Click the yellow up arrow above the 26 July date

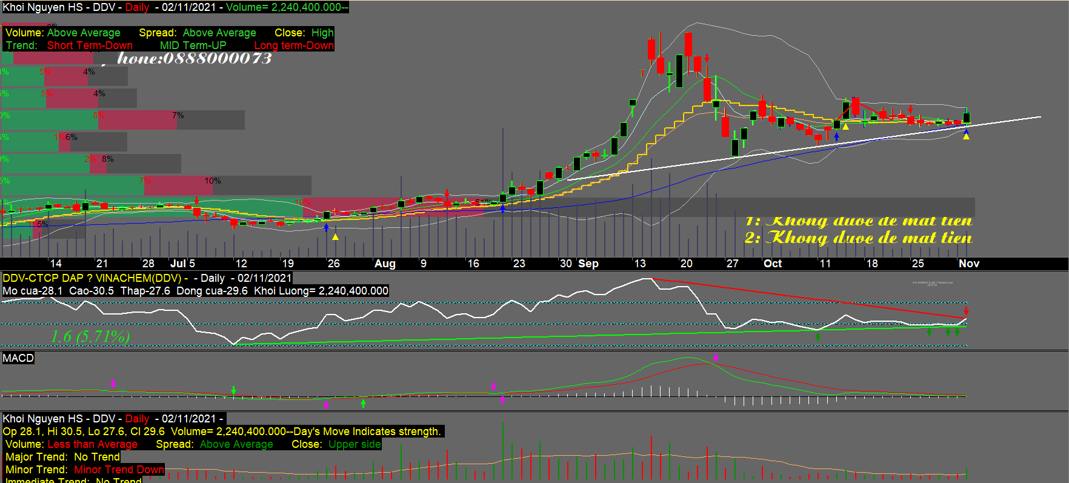coord(335,236)
